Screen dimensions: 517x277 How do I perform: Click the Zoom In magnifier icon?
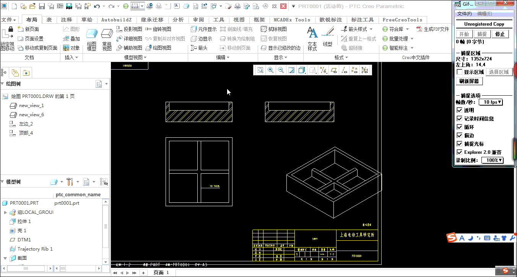pyautogui.click(x=271, y=70)
